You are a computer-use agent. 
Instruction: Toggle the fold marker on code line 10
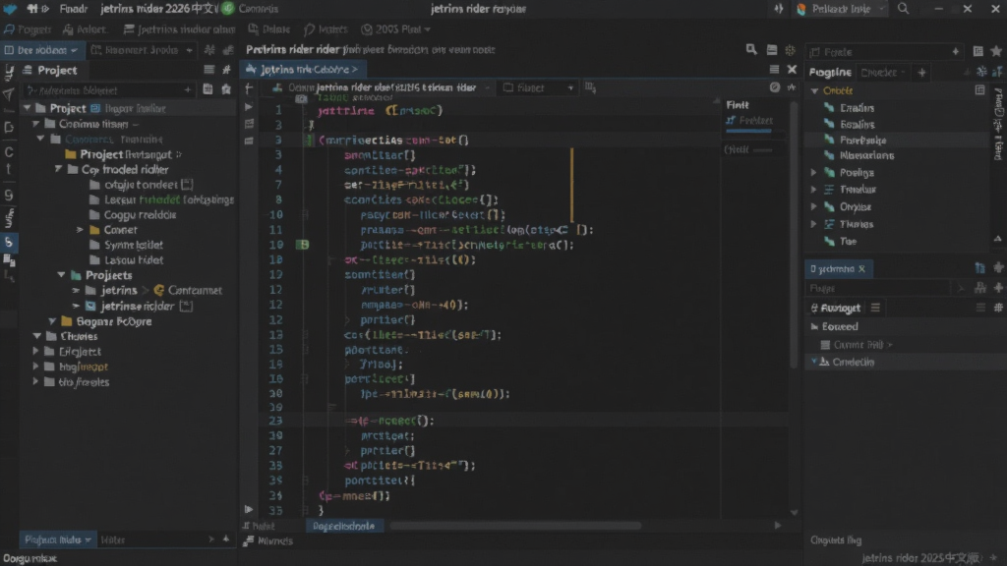(x=306, y=215)
